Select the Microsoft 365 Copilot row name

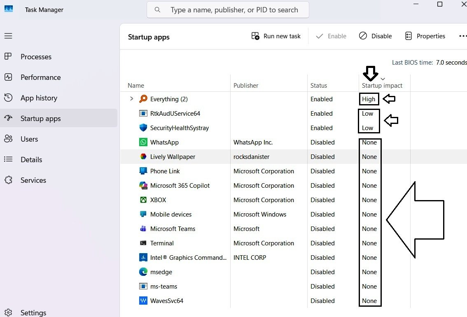(x=180, y=185)
